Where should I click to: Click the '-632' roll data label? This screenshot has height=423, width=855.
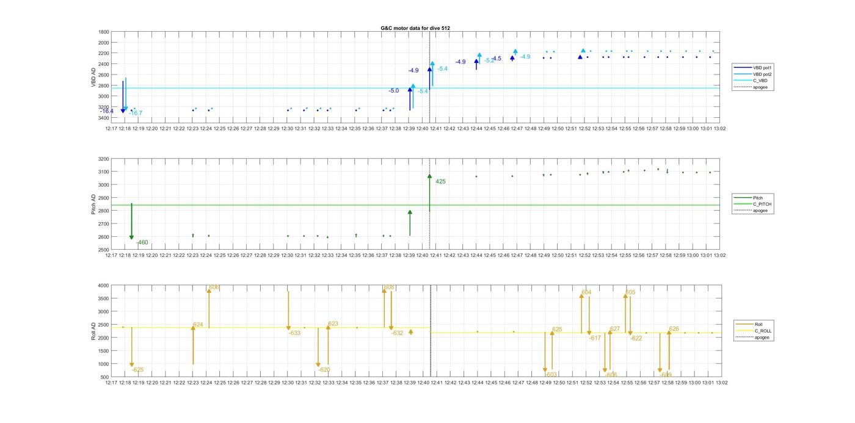pos(397,333)
